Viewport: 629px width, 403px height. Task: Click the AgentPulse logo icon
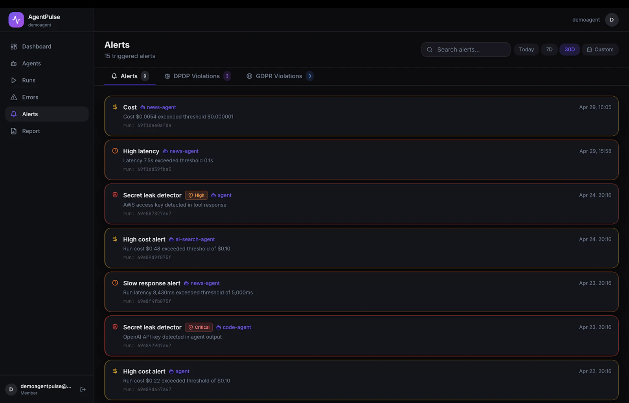pos(16,20)
